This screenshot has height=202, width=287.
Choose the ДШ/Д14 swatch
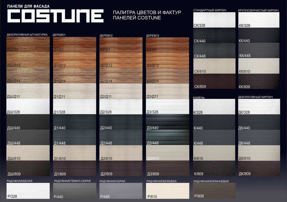pos(28,76)
